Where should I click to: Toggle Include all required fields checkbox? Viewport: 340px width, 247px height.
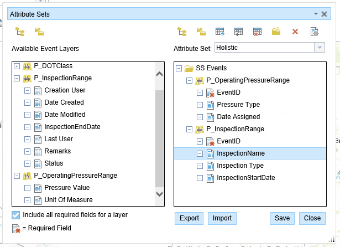(16, 214)
